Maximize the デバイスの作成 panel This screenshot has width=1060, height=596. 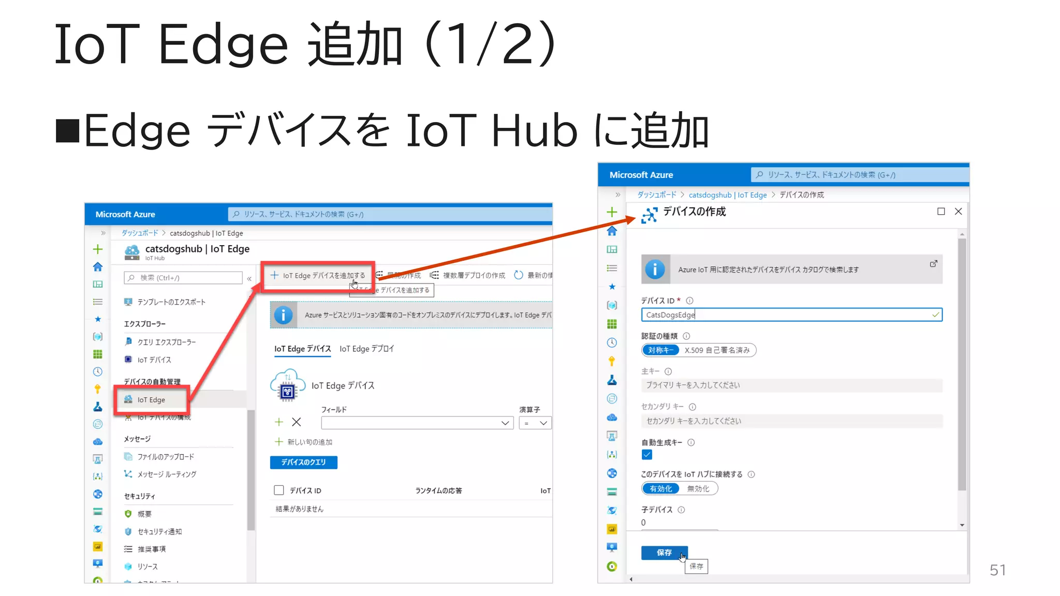941,211
